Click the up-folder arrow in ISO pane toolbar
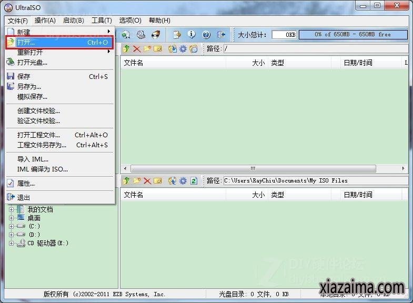The image size is (413, 303). coord(126,49)
